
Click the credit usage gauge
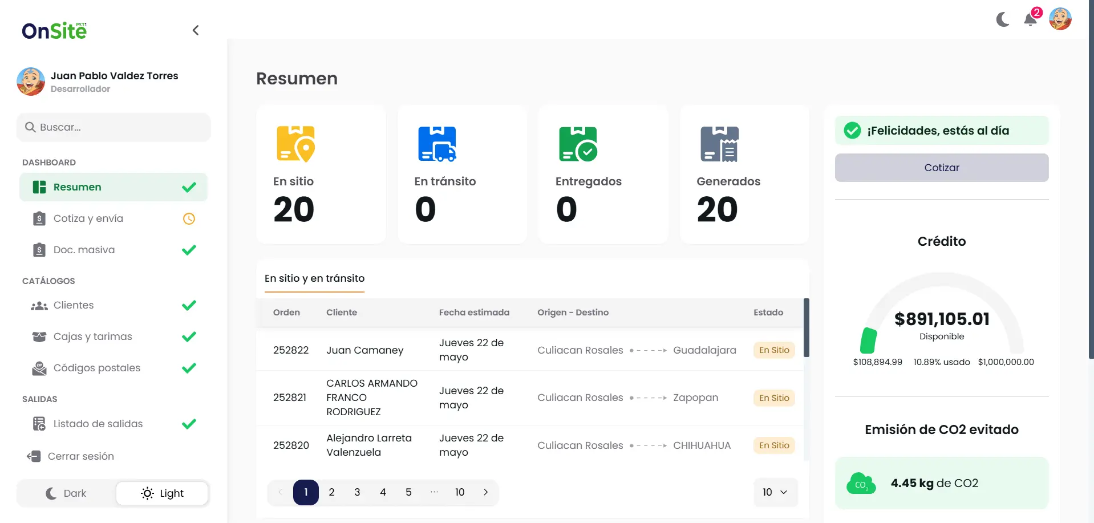pyautogui.click(x=942, y=313)
